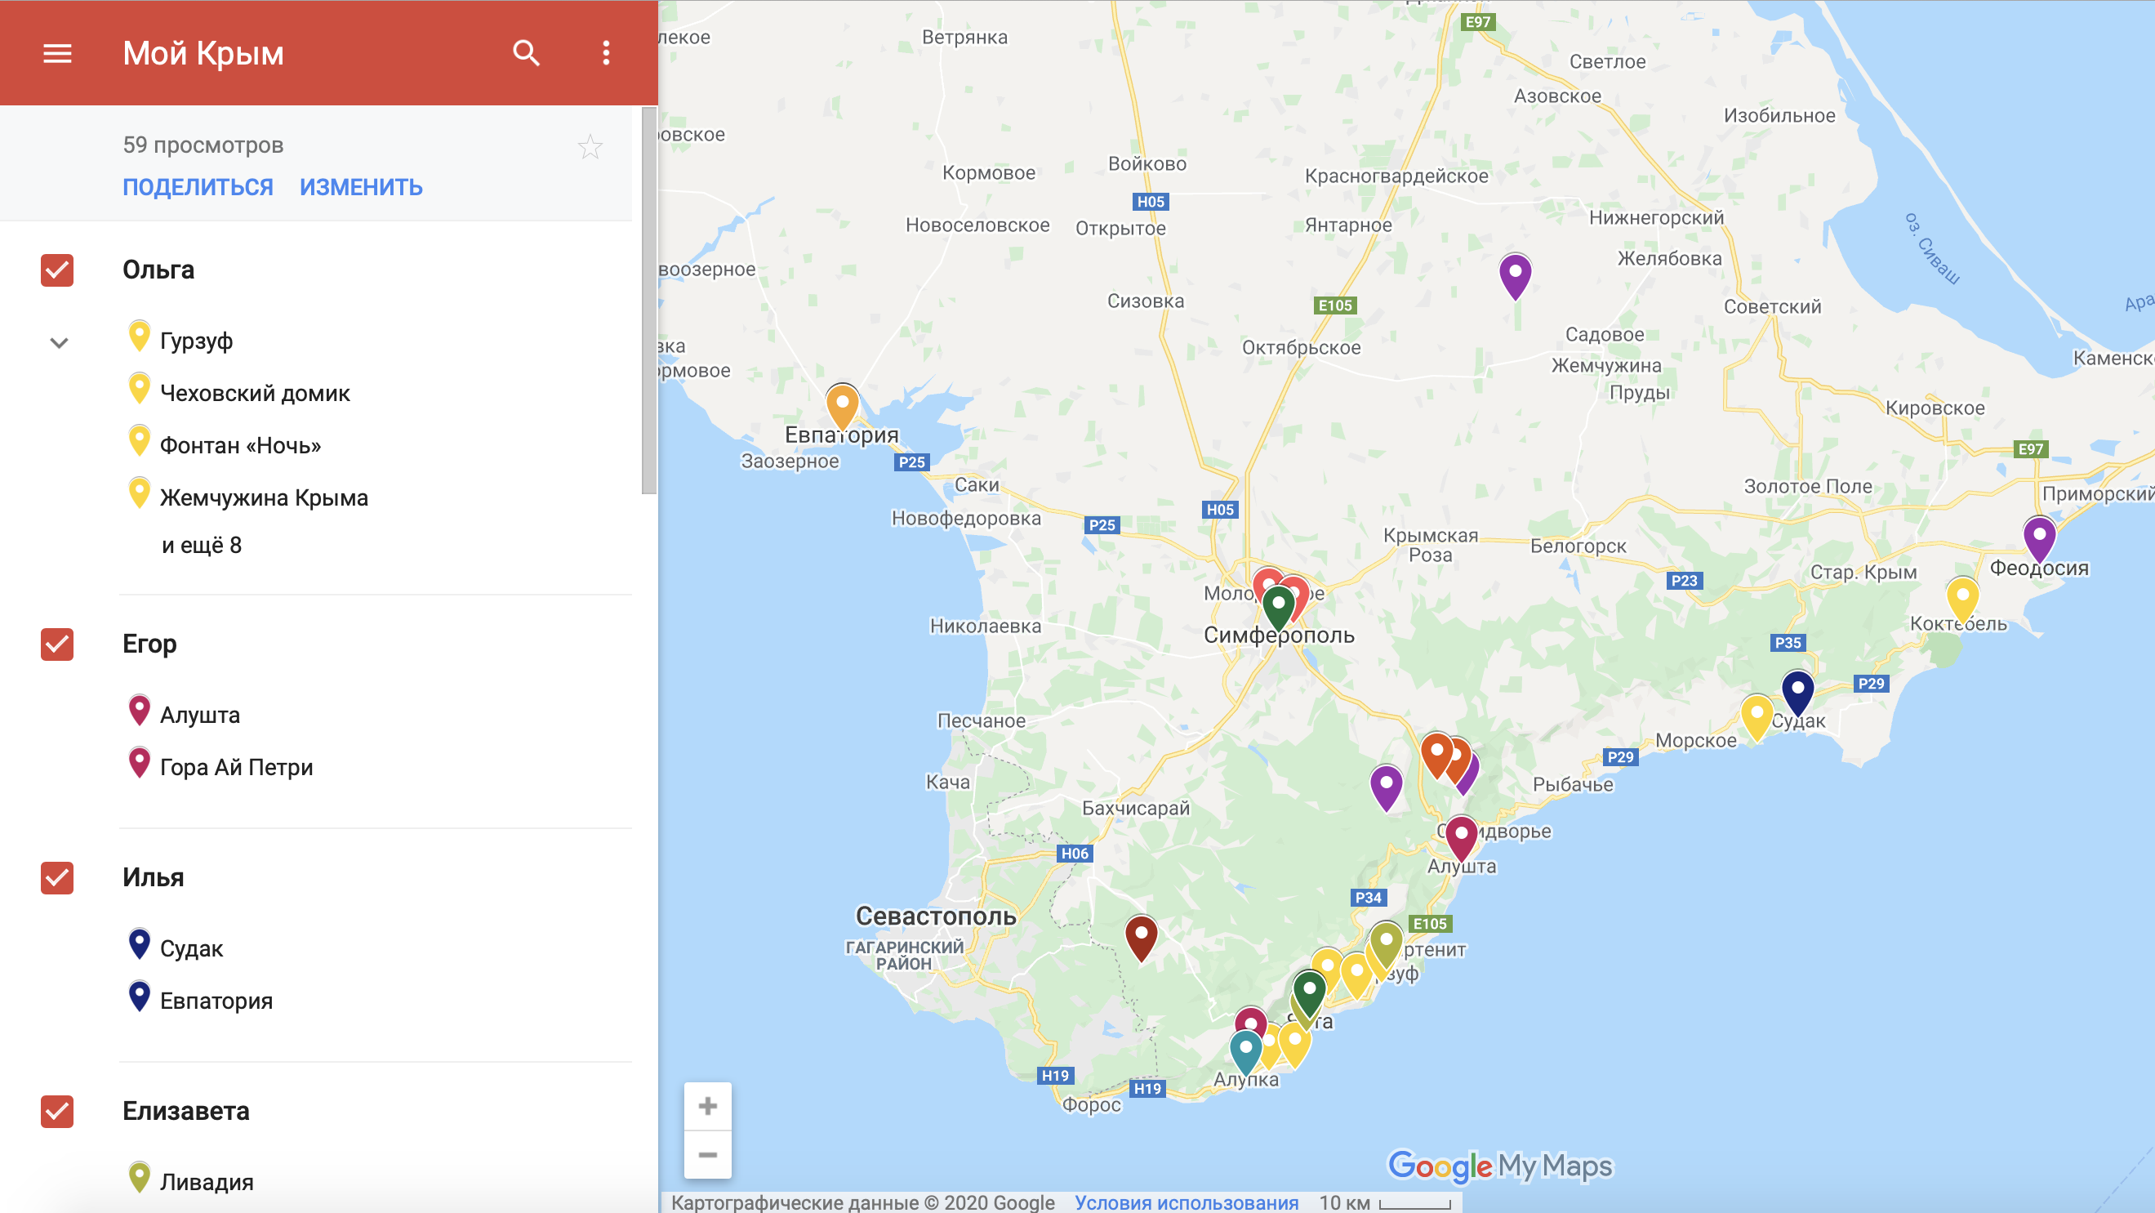This screenshot has height=1213, width=2155.
Task: Collapse the Ольга layer chevron
Action: 59,342
